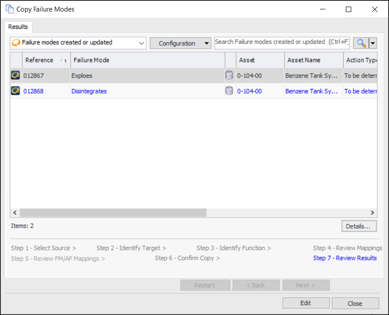Screen dimensions: 389x315
Task: Expand the Failure modes created or updated dropdown
Action: (141, 43)
